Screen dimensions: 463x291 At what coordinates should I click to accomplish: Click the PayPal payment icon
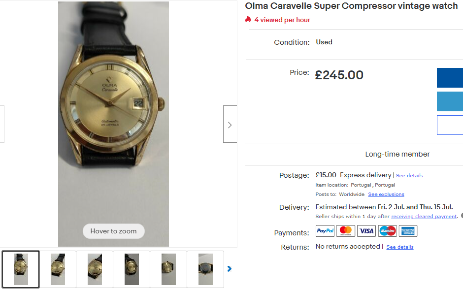[325, 231]
